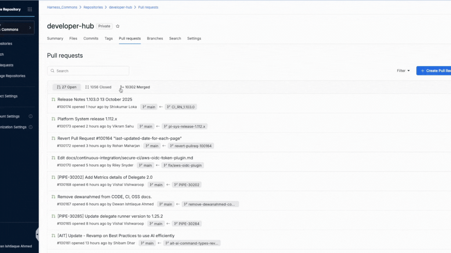
Task: Click pl-sys-release-1.112.x branch tag
Action: point(184,126)
